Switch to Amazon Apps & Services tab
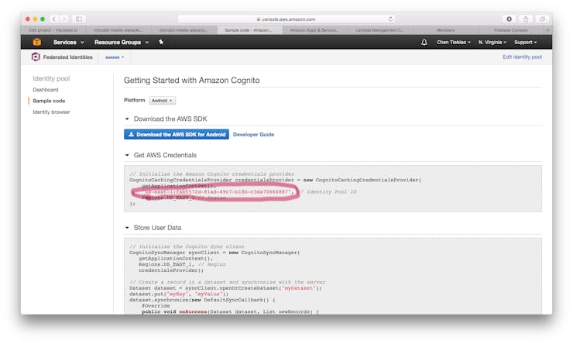Image resolution: width=573 pixels, height=344 pixels. [x=314, y=30]
